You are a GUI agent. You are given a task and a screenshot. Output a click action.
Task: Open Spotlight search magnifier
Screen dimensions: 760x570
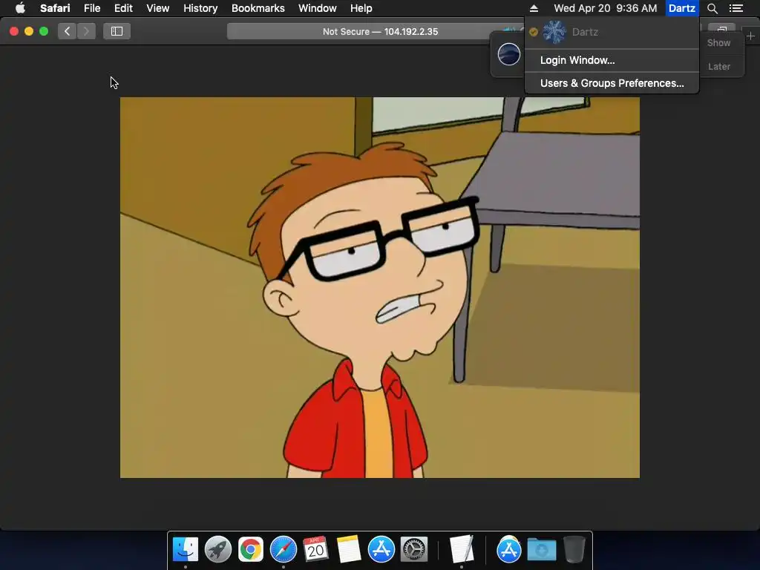point(712,8)
